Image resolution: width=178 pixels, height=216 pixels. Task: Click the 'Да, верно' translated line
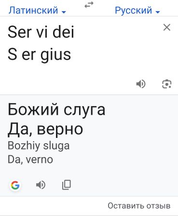[45, 129]
